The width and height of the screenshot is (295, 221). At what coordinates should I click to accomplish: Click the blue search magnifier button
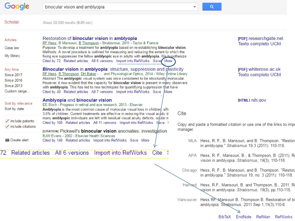pos(212,7)
